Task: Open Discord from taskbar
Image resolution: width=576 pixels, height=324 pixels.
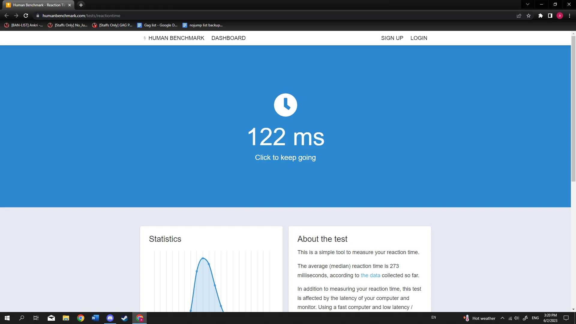Action: (x=110, y=318)
